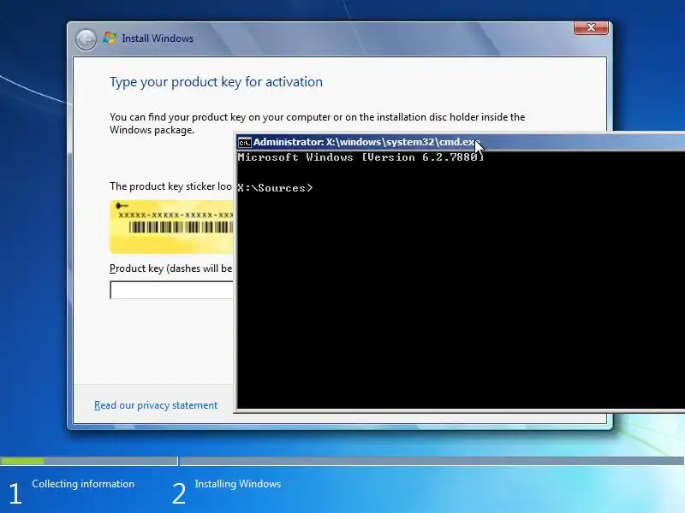Image resolution: width=685 pixels, height=513 pixels.
Task: Click the back arrow in Install Windows
Action: 86,39
